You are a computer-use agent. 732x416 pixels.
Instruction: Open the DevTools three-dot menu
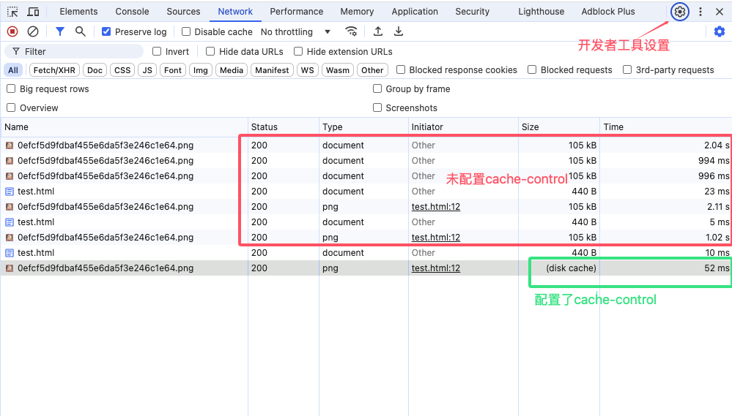(x=700, y=12)
